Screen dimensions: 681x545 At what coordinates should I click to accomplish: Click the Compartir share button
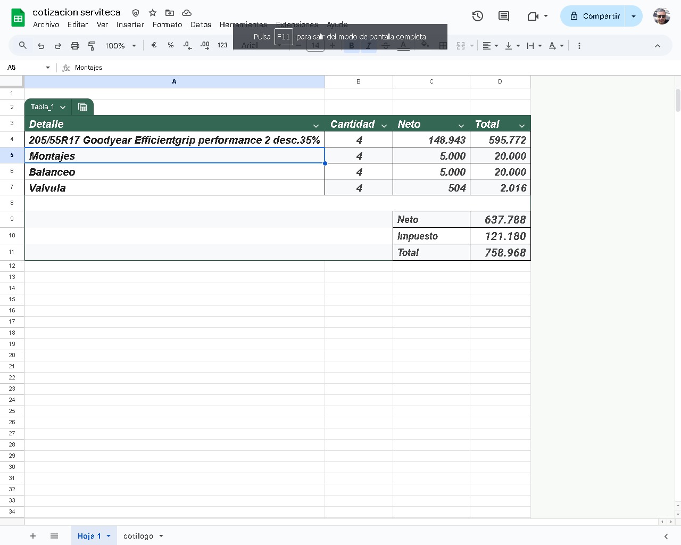pos(594,16)
